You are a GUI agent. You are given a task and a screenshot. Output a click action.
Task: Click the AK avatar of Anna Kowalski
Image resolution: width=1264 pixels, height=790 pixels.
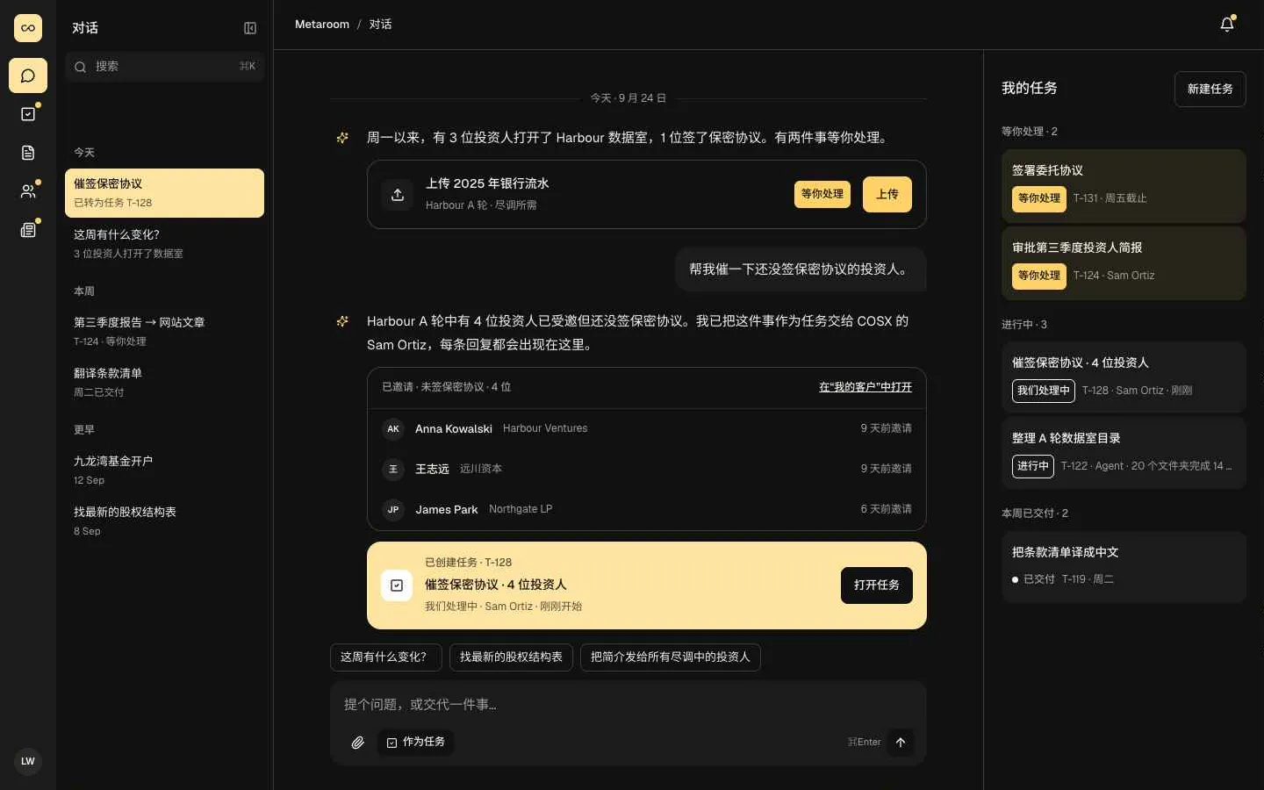click(393, 428)
